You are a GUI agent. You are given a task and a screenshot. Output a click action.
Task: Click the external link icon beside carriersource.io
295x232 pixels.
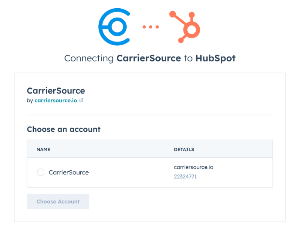pos(81,100)
